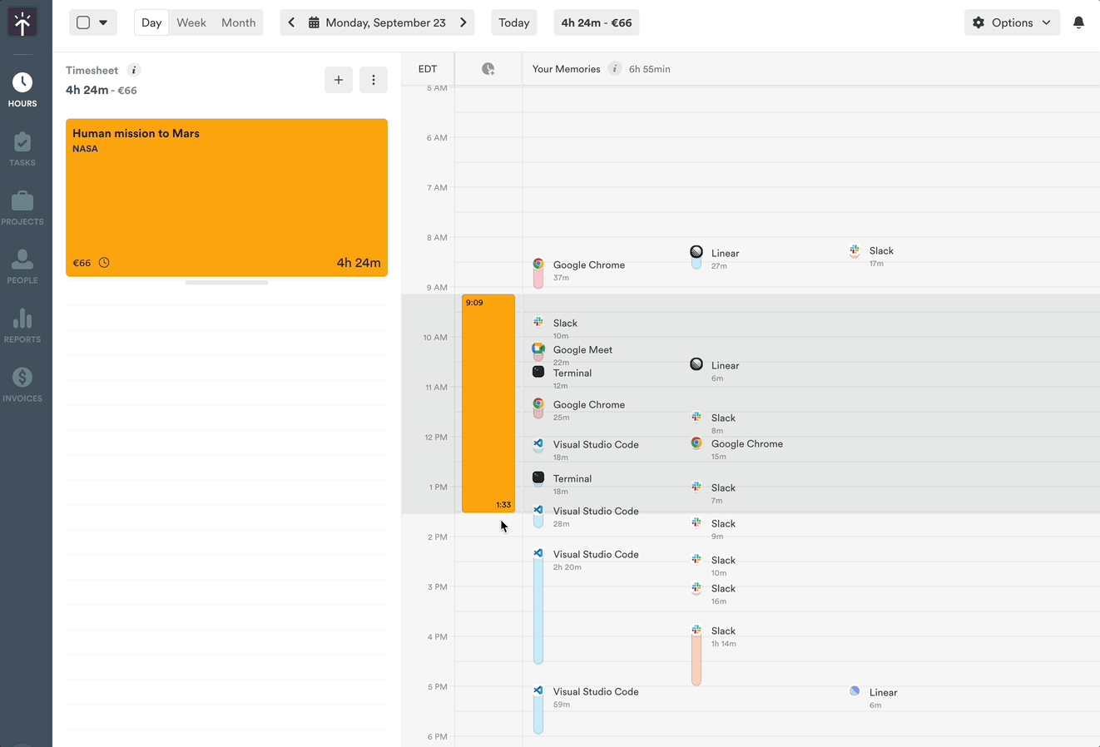Open Reports from the sidebar
Viewport: 1100px width, 747px height.
[22, 326]
